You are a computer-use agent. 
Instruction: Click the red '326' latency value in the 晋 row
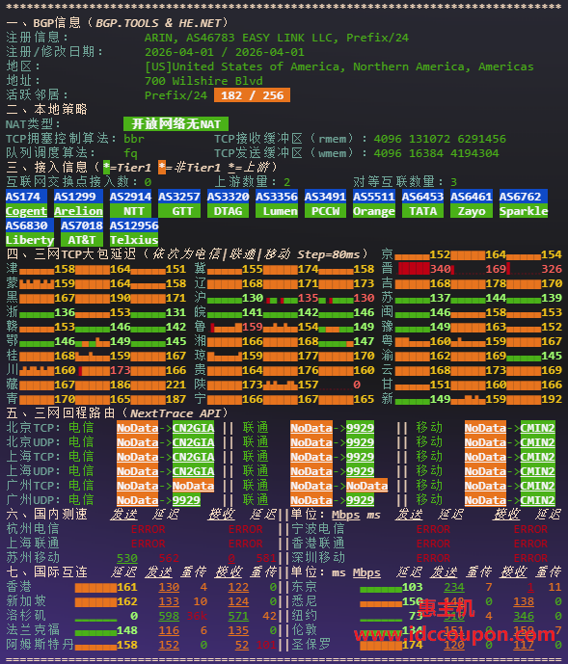(552, 269)
